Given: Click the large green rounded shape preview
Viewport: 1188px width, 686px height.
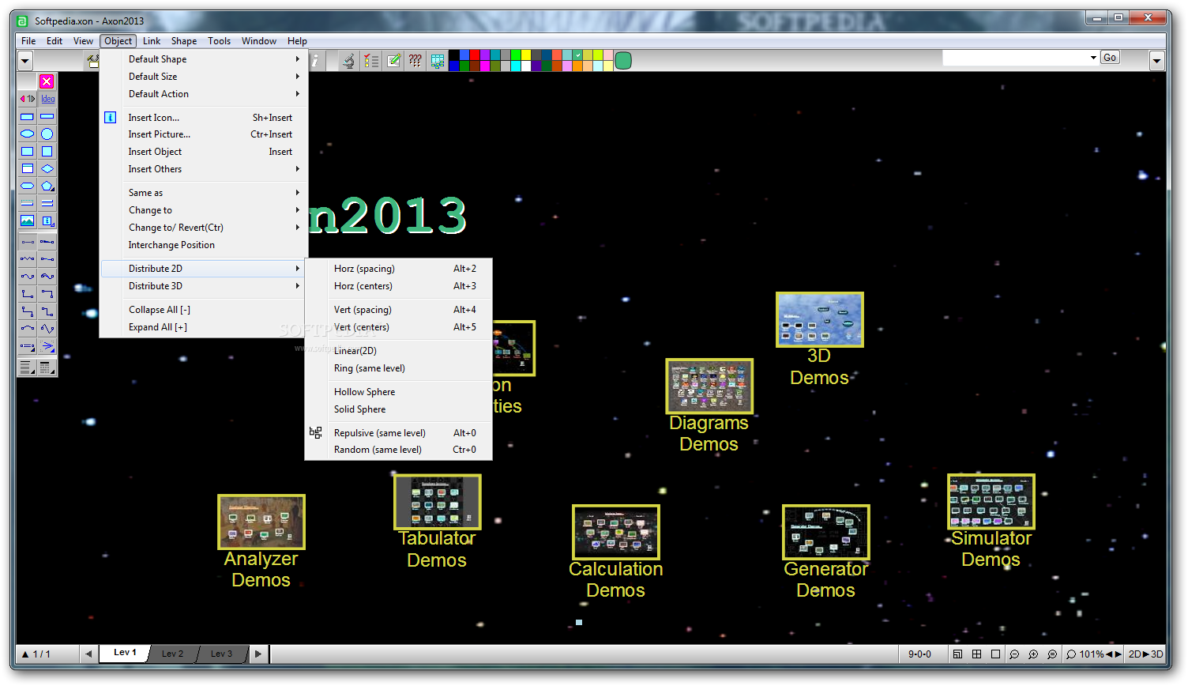Looking at the screenshot, I should 623,61.
